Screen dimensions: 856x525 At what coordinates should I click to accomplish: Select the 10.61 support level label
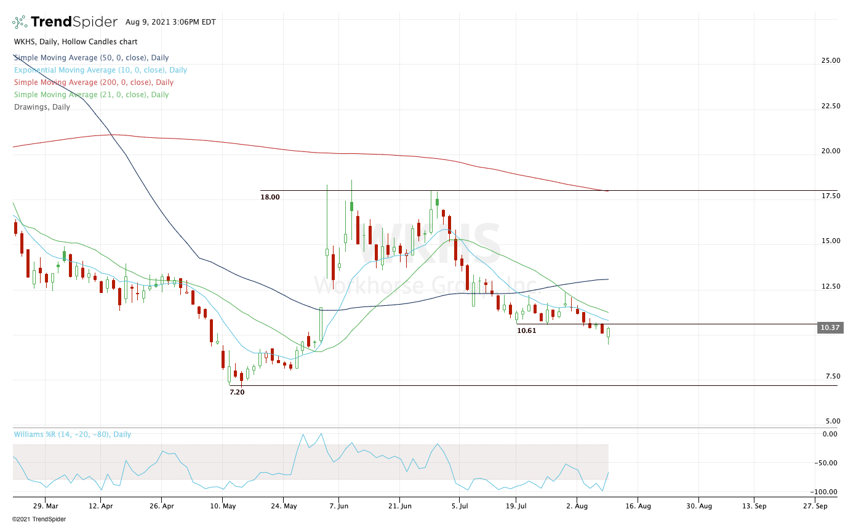[x=526, y=331]
